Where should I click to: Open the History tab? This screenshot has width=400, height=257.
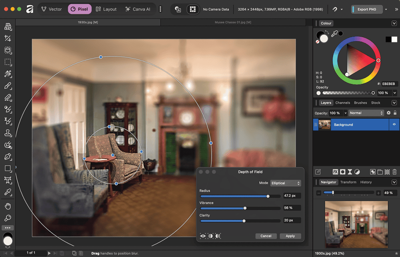pos(366,182)
